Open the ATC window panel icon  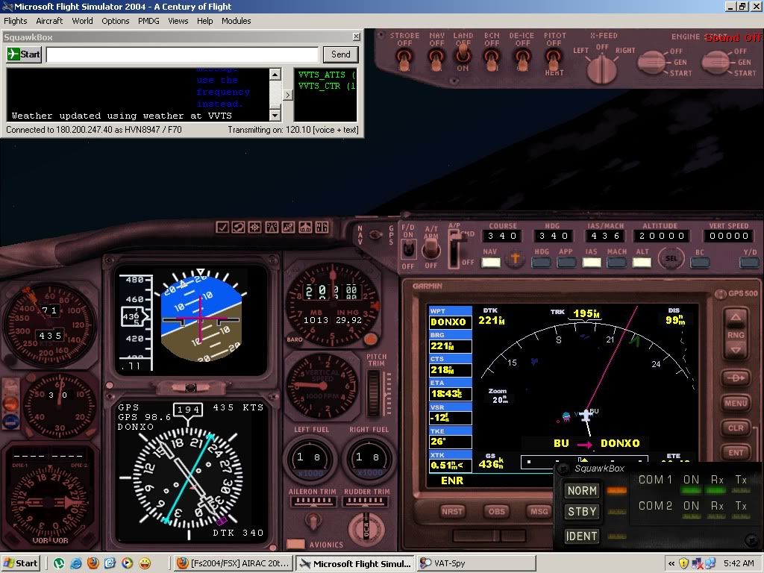pyautogui.click(x=239, y=227)
